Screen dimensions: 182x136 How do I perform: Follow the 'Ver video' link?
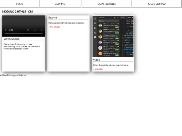[98, 69]
